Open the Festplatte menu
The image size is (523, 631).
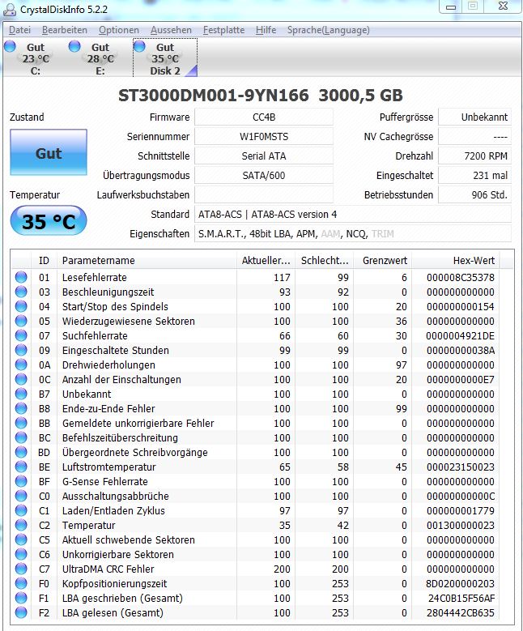[223, 30]
